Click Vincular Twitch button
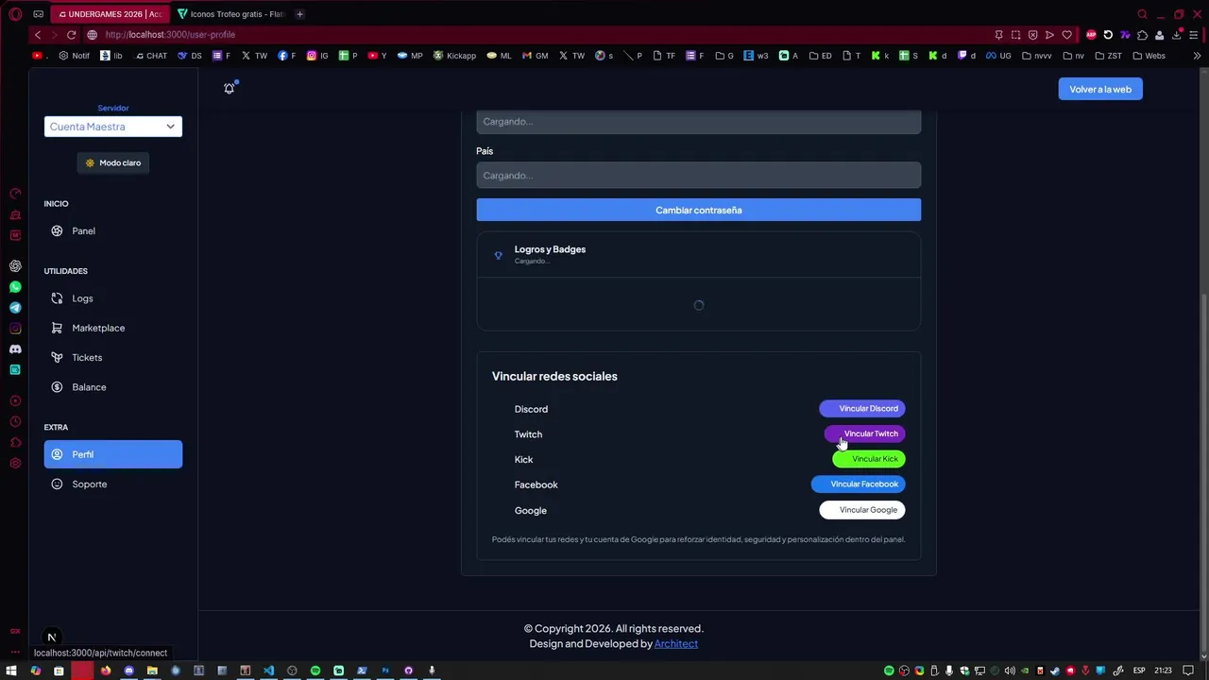Screen dimensions: 1209x680 click(x=865, y=433)
